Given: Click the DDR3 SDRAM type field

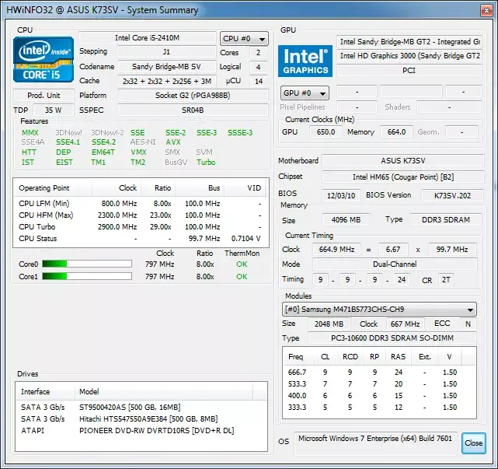Looking at the screenshot, I should tap(446, 219).
